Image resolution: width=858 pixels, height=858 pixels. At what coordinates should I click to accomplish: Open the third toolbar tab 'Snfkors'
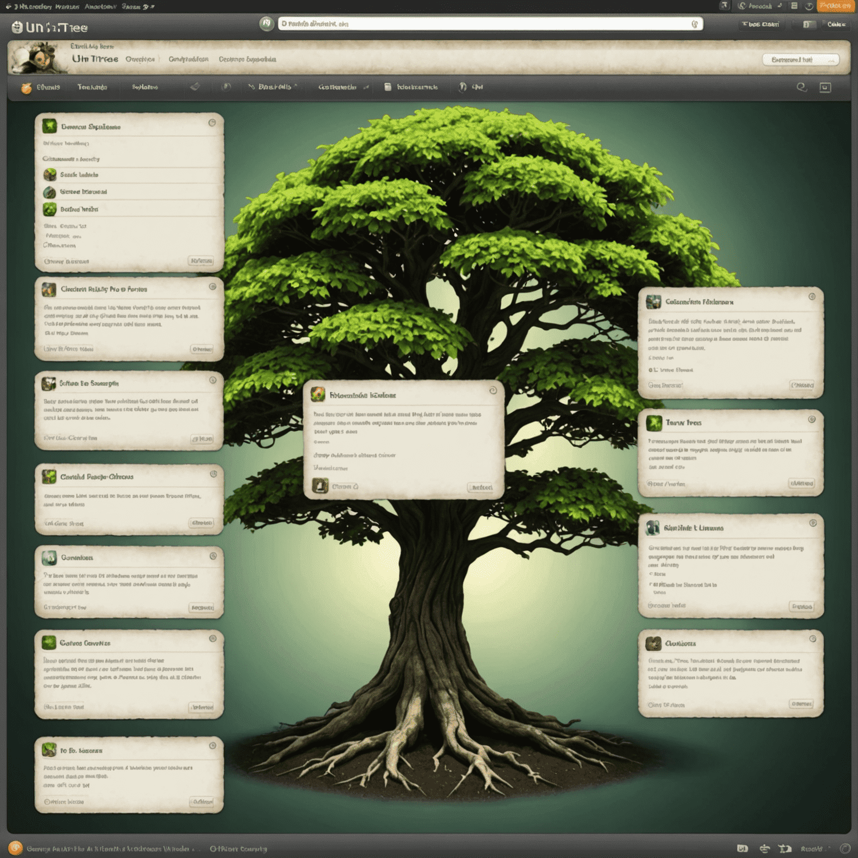click(145, 87)
